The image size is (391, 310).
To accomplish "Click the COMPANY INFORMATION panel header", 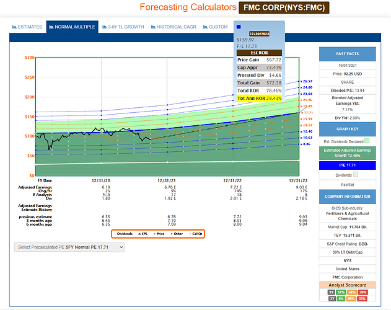I will tap(348, 197).
